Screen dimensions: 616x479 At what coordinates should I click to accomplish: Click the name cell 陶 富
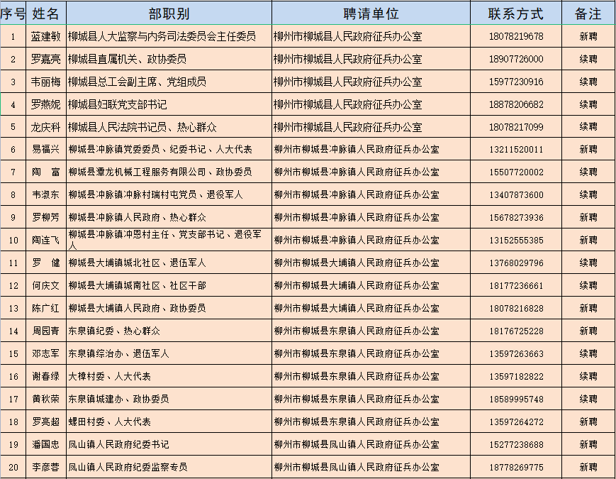pos(46,172)
